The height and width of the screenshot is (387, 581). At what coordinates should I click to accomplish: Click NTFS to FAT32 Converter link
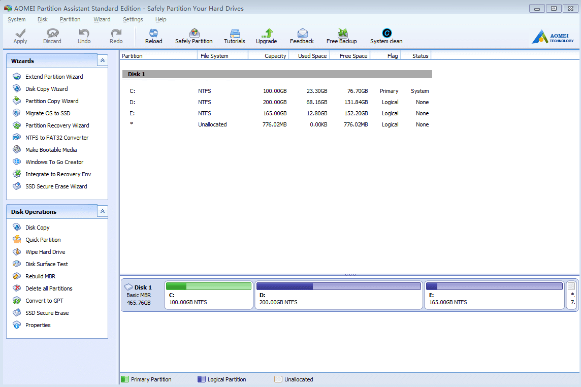tap(57, 138)
